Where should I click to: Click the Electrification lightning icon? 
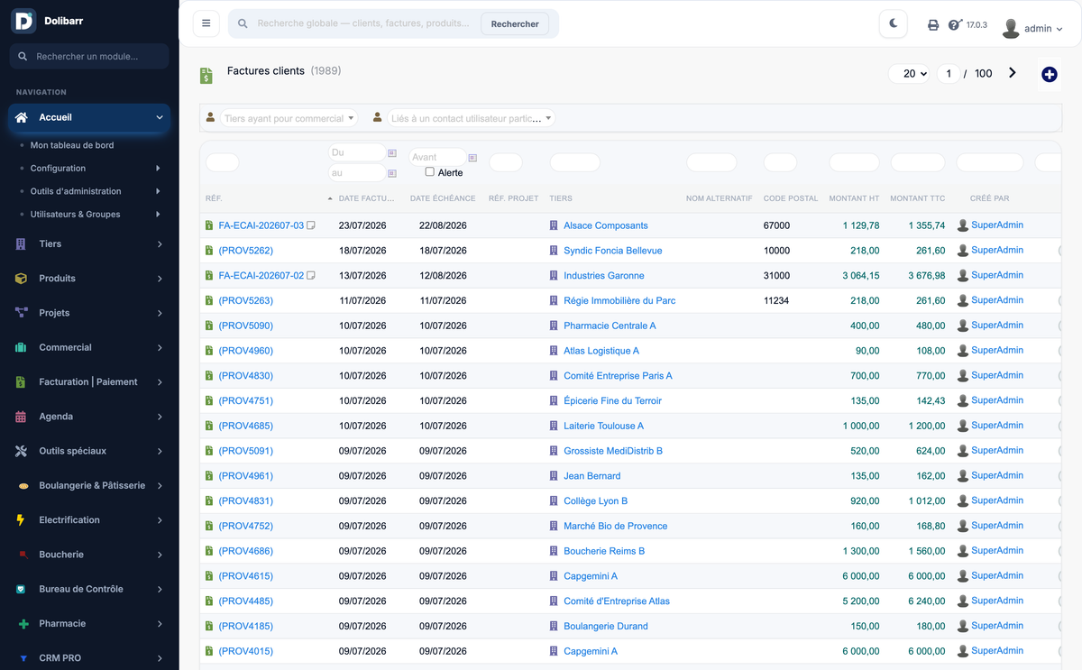click(x=21, y=520)
